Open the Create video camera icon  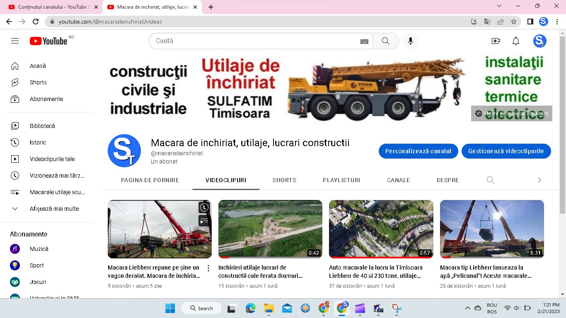[496, 41]
